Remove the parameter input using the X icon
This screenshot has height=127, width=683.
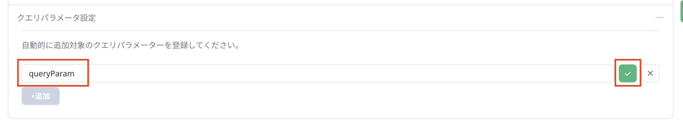click(x=650, y=74)
